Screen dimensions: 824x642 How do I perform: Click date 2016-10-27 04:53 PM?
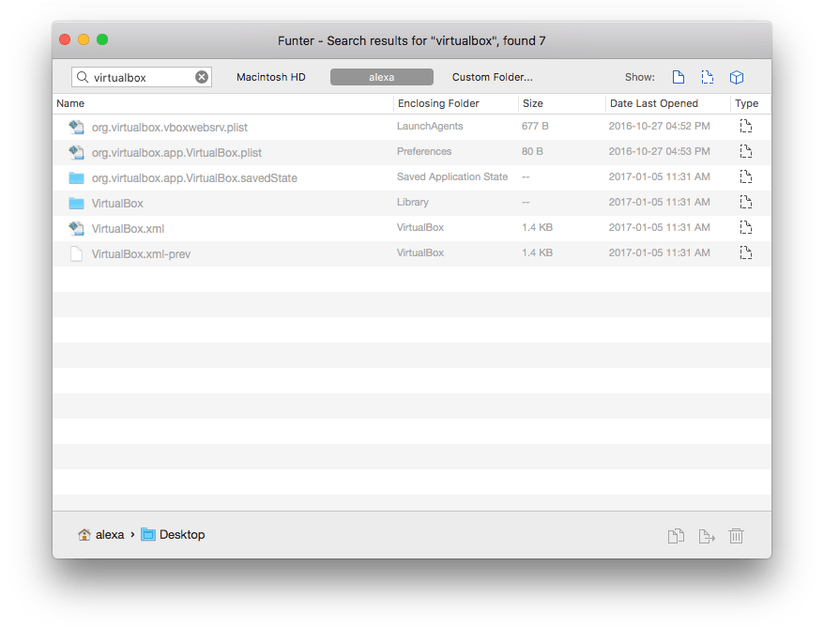pyautogui.click(x=659, y=151)
